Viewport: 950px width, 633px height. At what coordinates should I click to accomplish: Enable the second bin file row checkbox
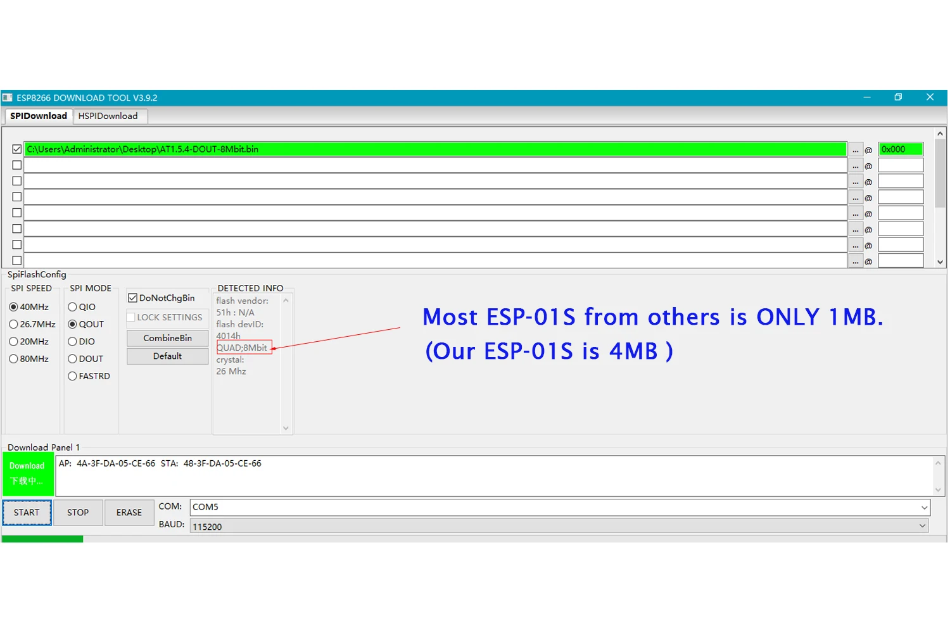tap(17, 165)
